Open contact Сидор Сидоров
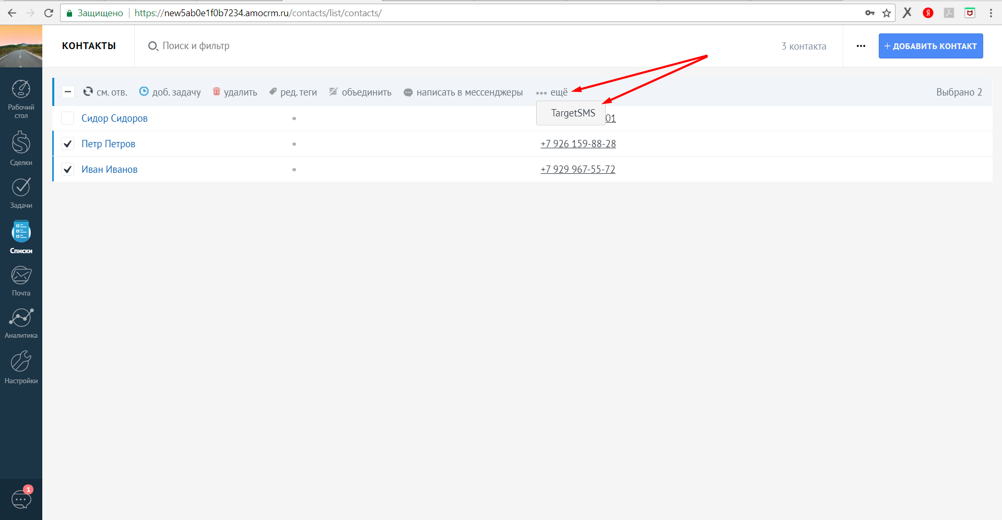This screenshot has width=1002, height=520. tap(114, 119)
